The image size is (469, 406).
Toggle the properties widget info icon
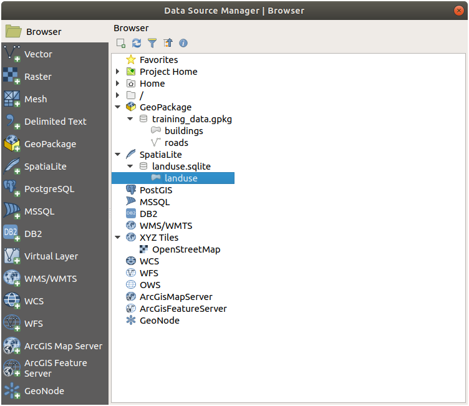click(183, 43)
